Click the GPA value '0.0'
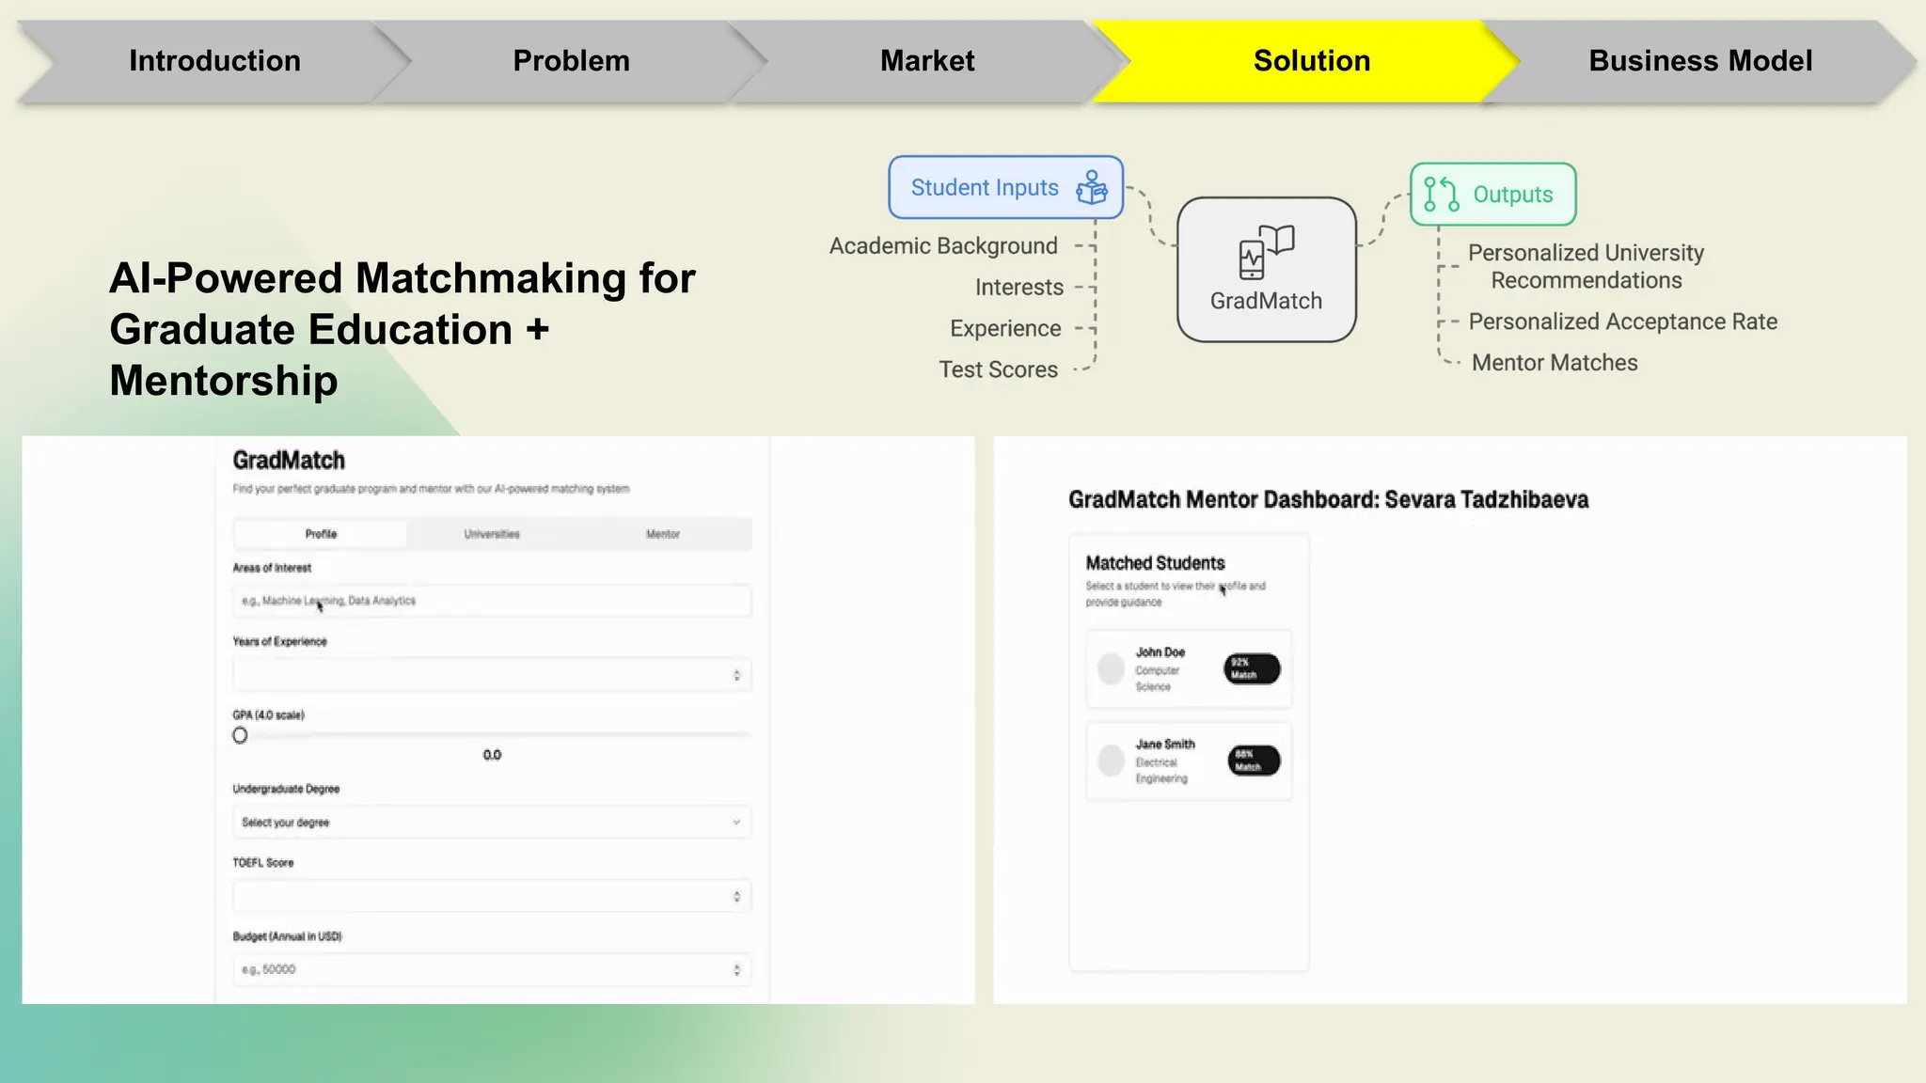The height and width of the screenshot is (1083, 1926). (x=492, y=755)
